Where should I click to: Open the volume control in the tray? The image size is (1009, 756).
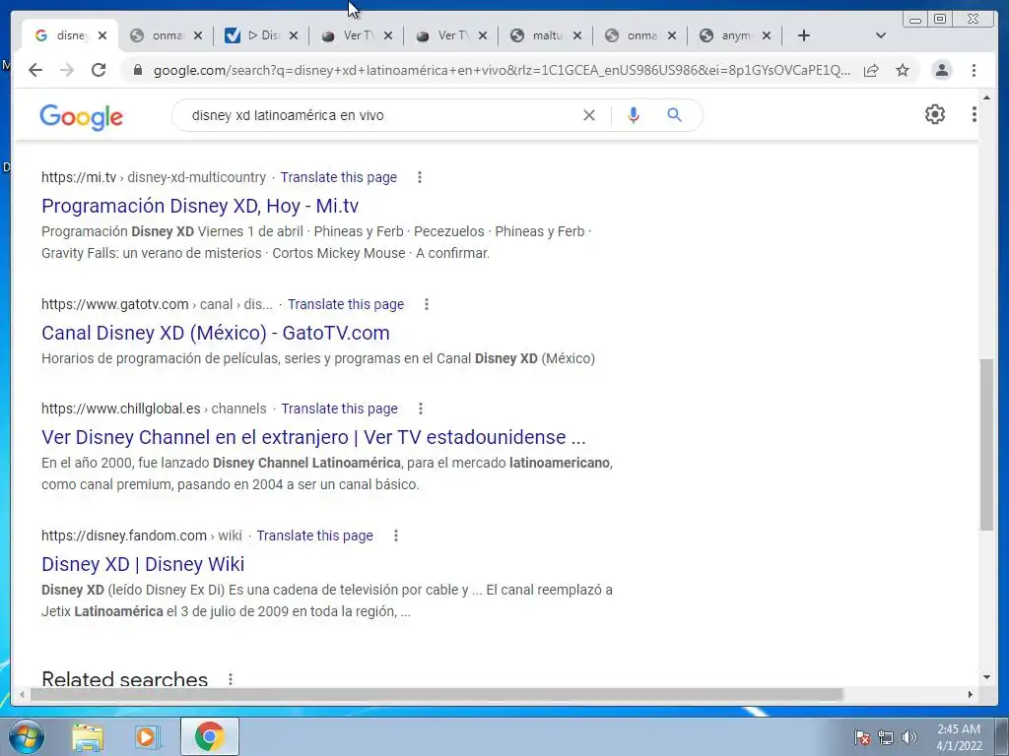[909, 737]
